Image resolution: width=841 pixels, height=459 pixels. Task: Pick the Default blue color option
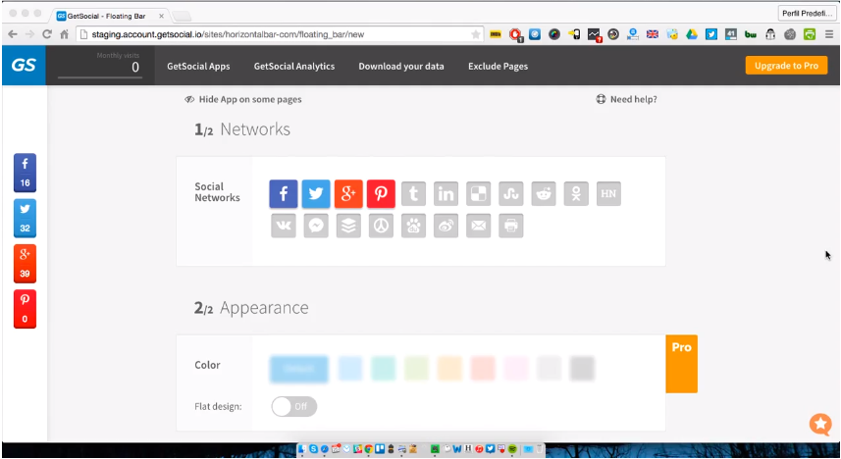point(298,369)
